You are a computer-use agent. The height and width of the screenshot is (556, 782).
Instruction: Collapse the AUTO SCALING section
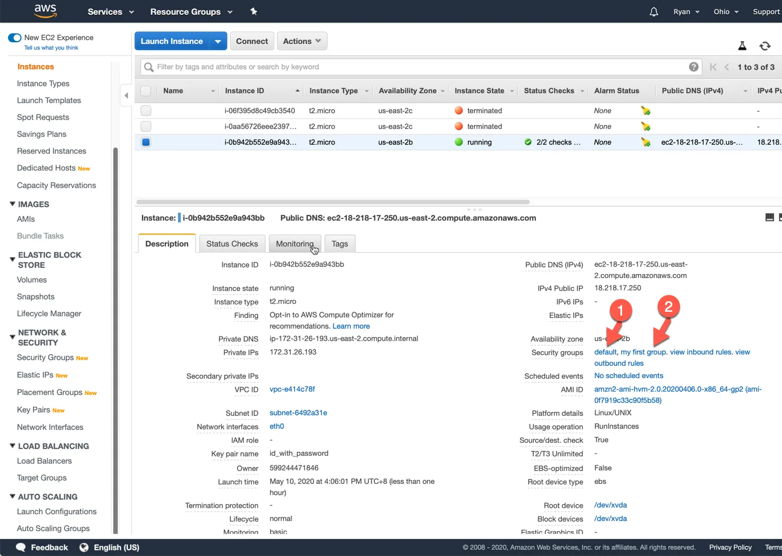pyautogui.click(x=12, y=497)
